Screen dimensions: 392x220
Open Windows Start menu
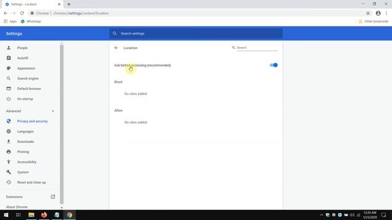6,215
